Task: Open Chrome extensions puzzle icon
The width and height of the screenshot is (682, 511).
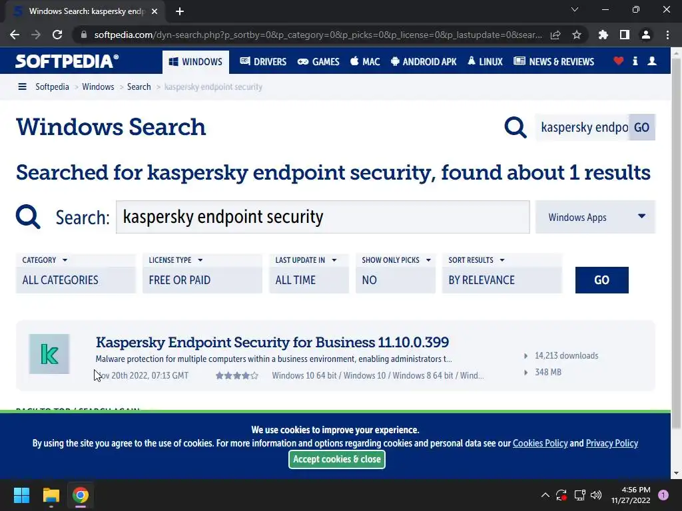Action: tap(603, 35)
